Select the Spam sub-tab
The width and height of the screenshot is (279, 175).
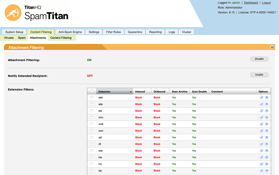[x=22, y=38]
